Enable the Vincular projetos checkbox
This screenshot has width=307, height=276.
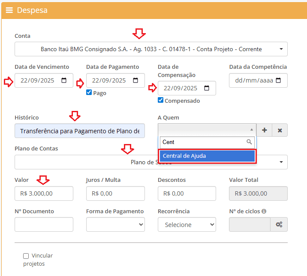tap(26, 256)
